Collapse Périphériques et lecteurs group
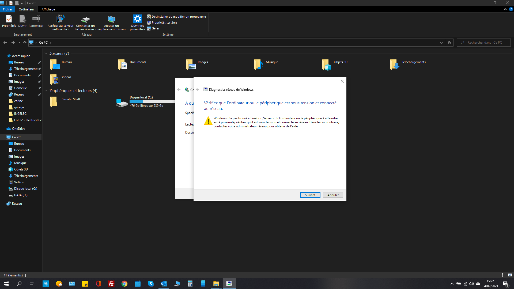The image size is (514, 289). (46, 91)
